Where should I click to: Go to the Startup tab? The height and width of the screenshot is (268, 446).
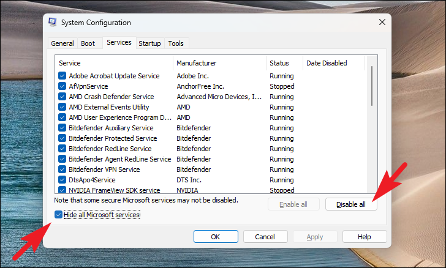[x=149, y=43]
